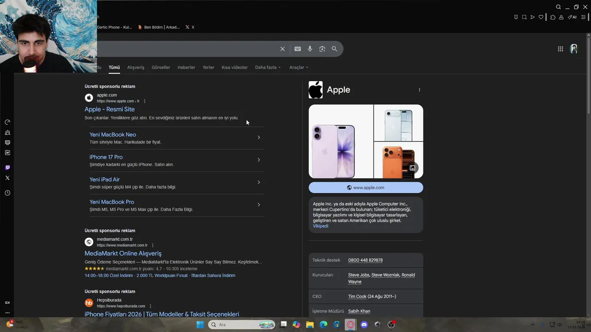Open Opera's tab search magnifier
591x332 pixels.
558,7
